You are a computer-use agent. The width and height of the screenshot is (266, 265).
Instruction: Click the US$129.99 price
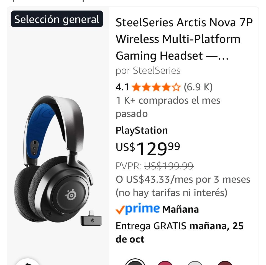[x=147, y=148]
